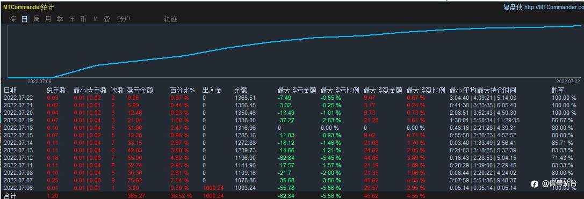Click the 盈亏金额 column header
Screen dimensions: 584x199
(x=140, y=91)
